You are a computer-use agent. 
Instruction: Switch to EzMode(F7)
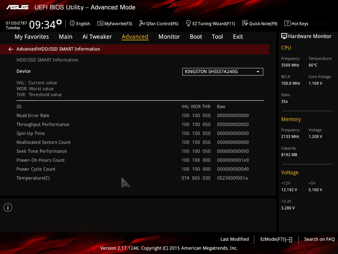(x=276, y=239)
